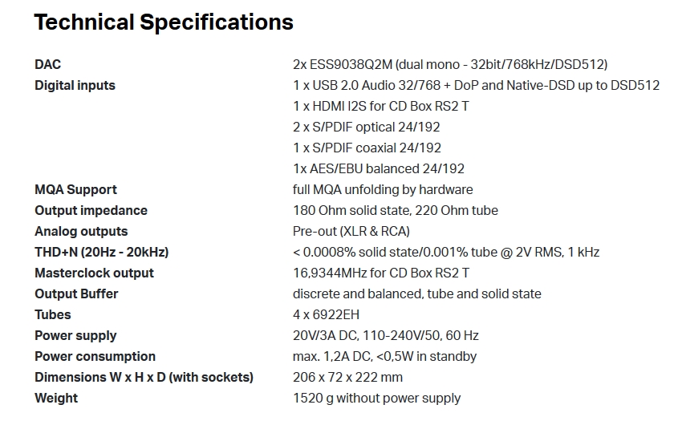Click the 1520 g weight value
Viewport: 682px width, 425px height.
coord(377,398)
